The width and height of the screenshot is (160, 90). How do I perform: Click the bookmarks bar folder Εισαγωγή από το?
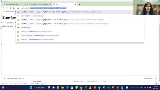tap(9, 11)
